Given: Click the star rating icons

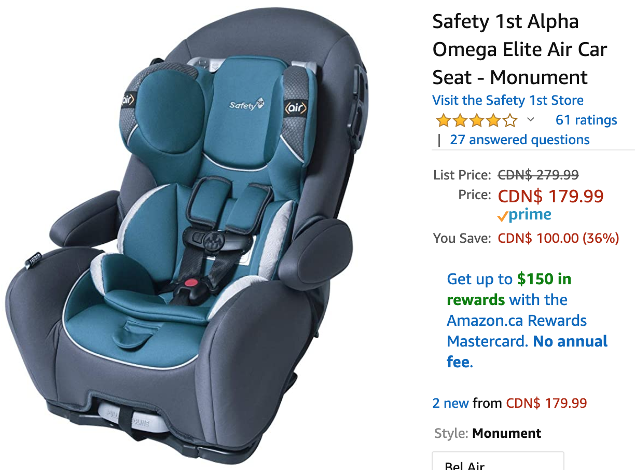Looking at the screenshot, I should pyautogui.click(x=477, y=121).
